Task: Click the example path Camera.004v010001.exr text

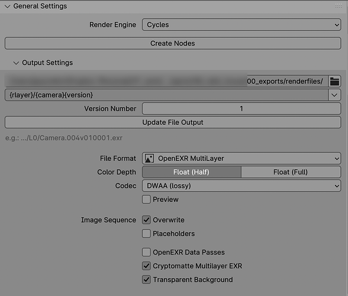Action: pos(64,138)
